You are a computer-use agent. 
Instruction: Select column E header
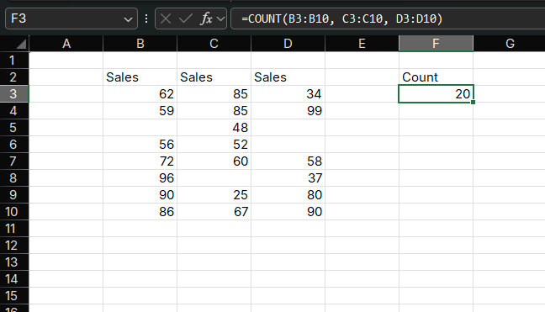(x=362, y=44)
